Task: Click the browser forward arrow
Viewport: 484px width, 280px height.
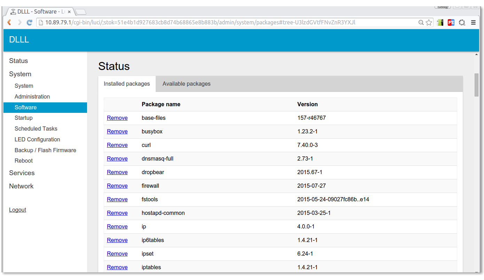Action: coord(19,23)
